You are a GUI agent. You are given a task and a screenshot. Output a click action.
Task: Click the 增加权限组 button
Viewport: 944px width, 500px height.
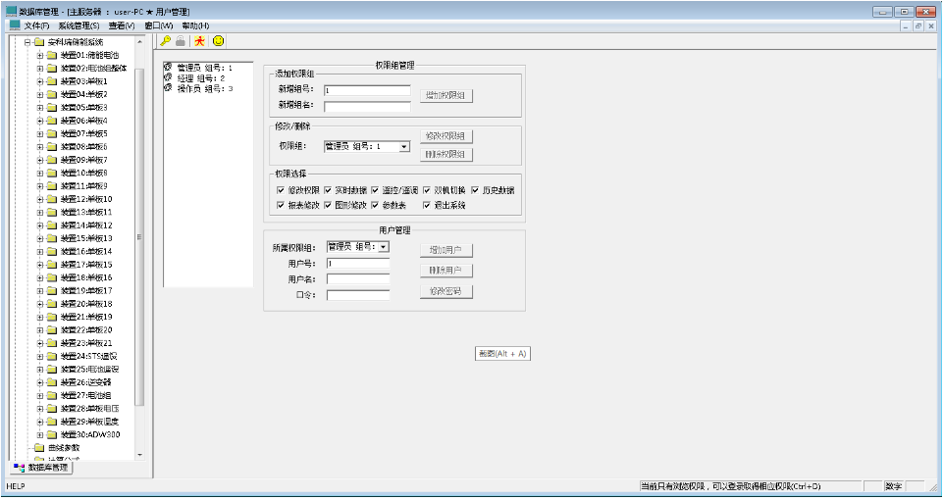pyautogui.click(x=446, y=96)
